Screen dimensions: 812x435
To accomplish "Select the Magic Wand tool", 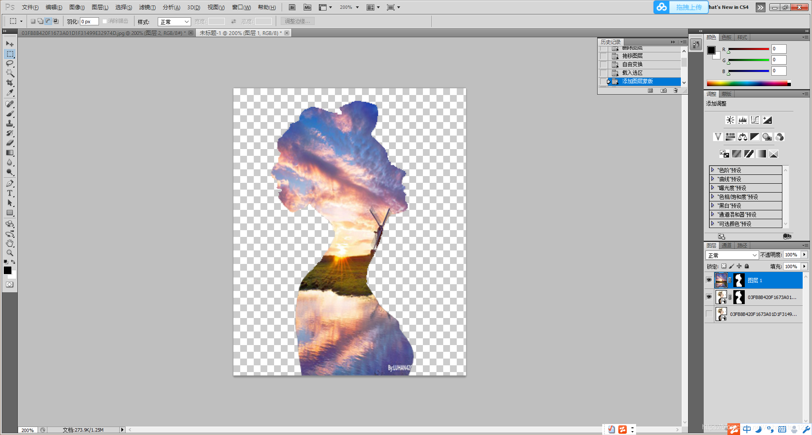I will point(10,73).
